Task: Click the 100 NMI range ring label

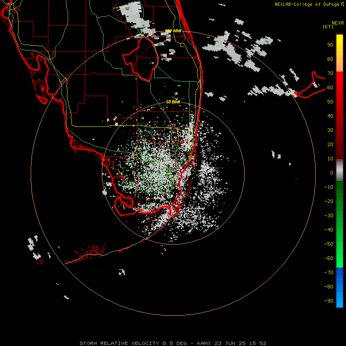Action: 173,31
